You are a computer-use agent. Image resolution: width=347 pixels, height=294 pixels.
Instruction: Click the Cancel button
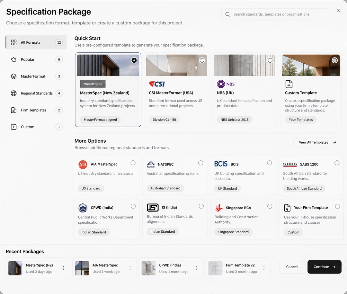click(292, 267)
